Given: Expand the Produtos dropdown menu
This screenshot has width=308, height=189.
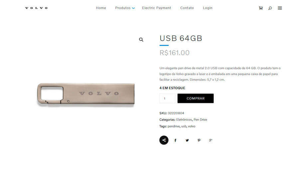Looking at the screenshot, I should [125, 8].
